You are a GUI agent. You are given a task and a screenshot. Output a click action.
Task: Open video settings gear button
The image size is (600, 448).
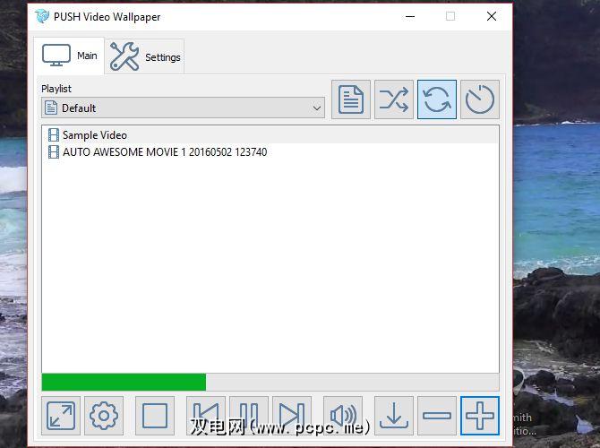point(104,416)
